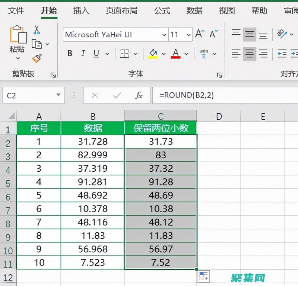Switch to the 插入 ribbon tab

81,11
